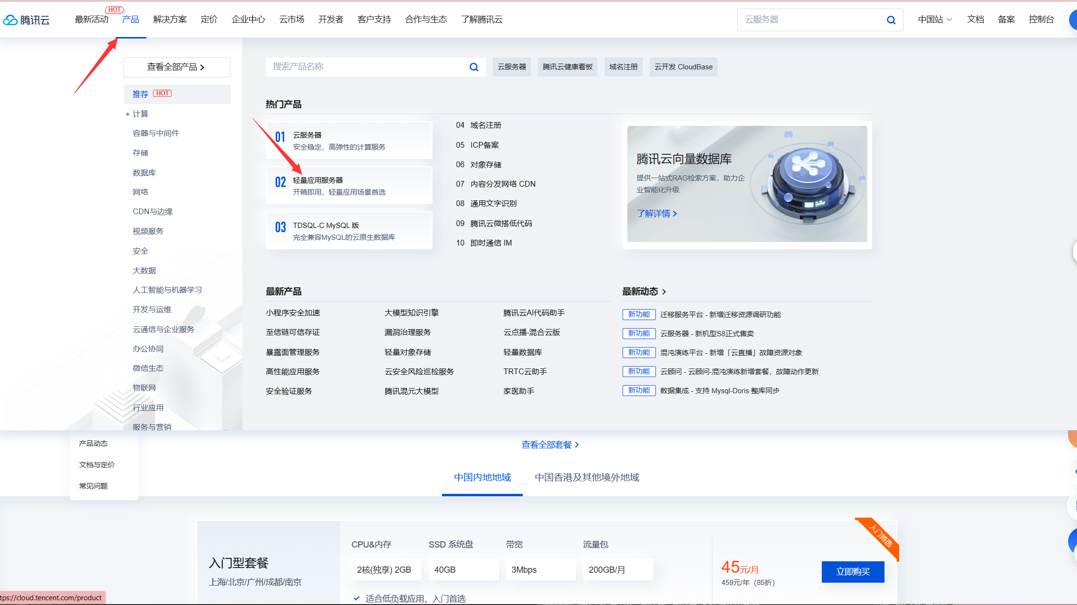The height and width of the screenshot is (605, 1077).
Task: Click the top search magnifier icon
Action: point(891,20)
